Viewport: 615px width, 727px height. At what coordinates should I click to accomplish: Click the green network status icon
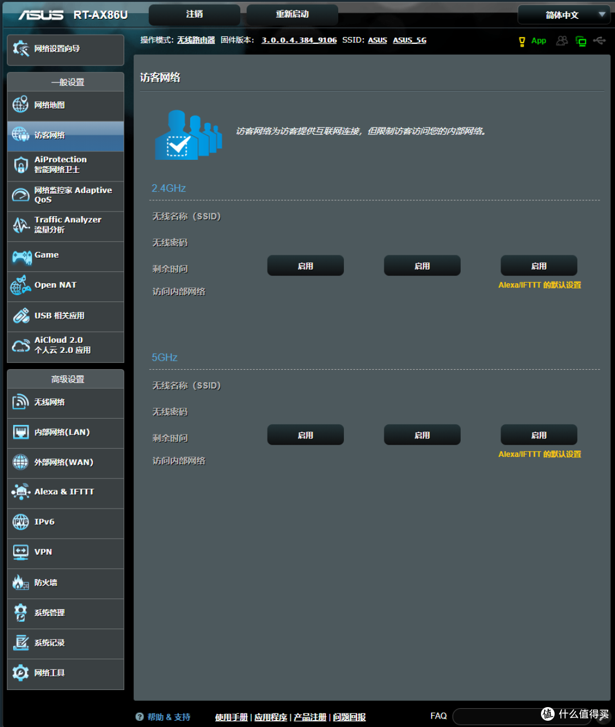coord(581,41)
